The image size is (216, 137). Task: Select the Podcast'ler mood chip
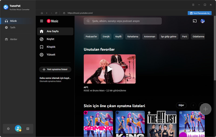point(91,36)
